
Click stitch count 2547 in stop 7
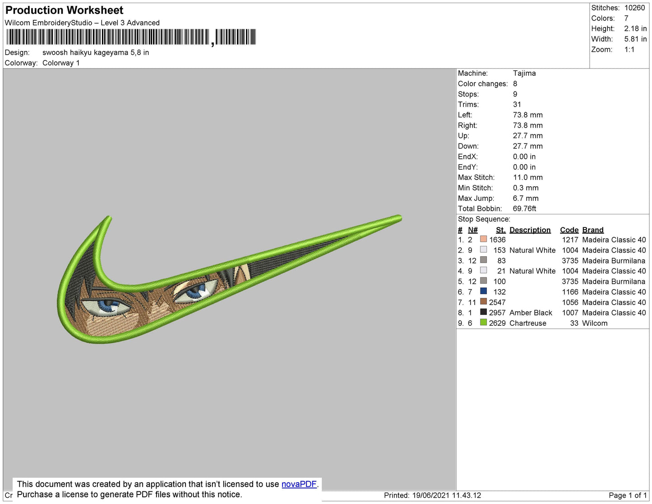(x=498, y=302)
